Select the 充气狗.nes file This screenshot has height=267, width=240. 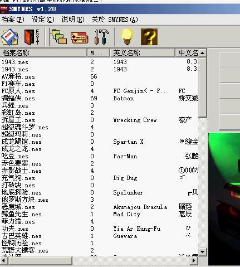point(18,178)
